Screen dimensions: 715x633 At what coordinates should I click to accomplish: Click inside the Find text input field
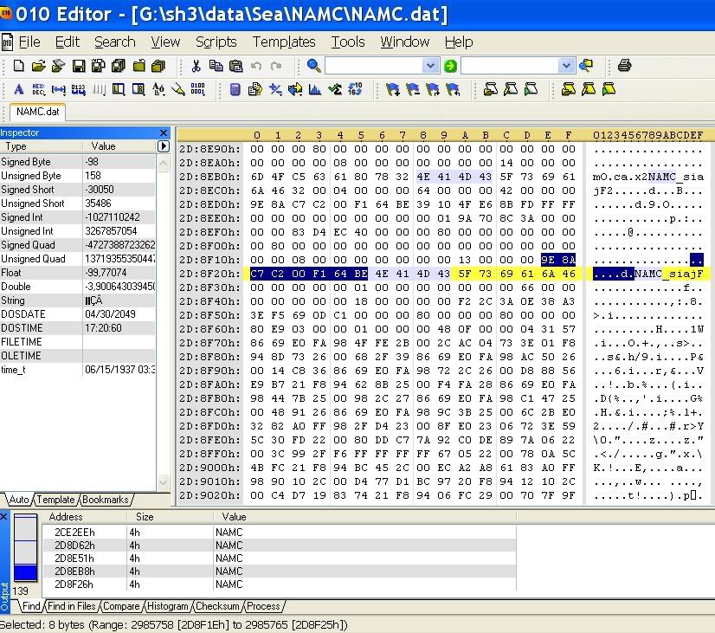(373, 66)
